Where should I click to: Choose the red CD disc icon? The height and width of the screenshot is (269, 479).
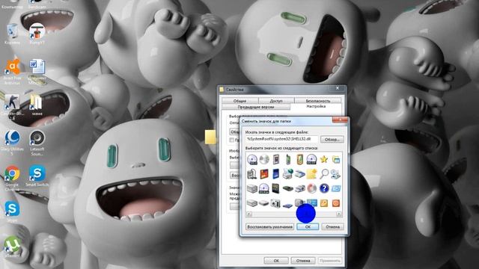coord(311,188)
